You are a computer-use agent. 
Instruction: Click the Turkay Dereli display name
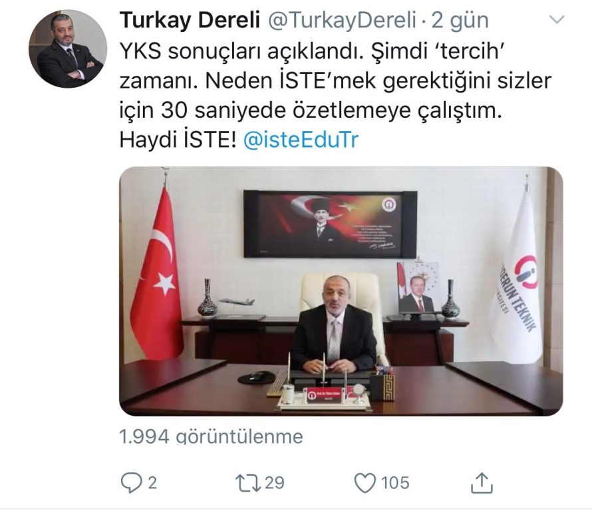[x=190, y=21]
